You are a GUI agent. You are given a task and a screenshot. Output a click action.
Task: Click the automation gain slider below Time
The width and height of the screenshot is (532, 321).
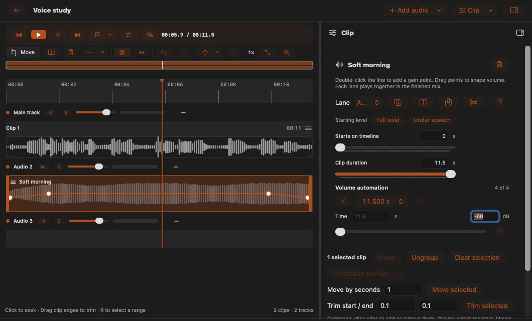(411, 232)
